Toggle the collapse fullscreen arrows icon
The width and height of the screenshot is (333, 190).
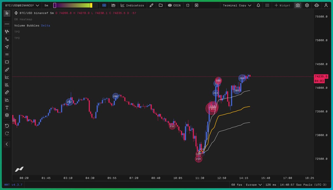pos(188,5)
